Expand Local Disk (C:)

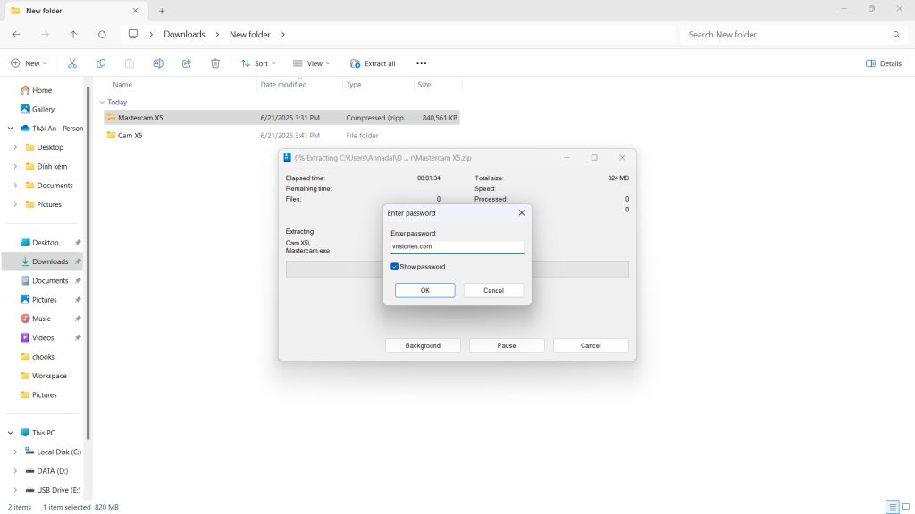[15, 452]
